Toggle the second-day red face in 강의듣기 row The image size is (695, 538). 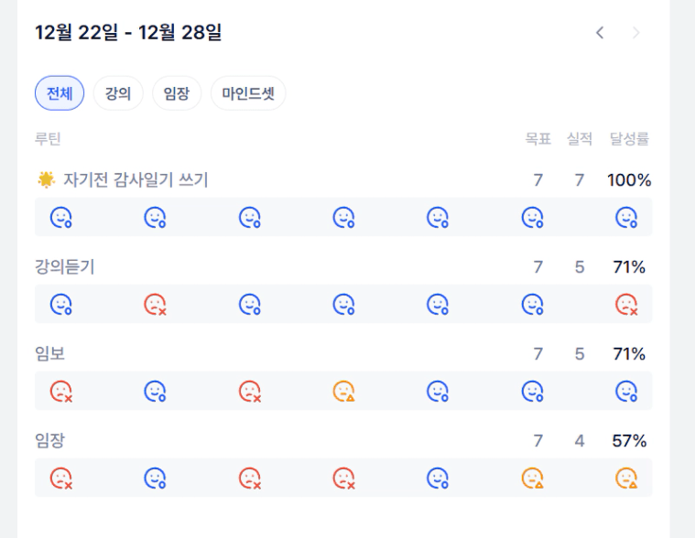[x=156, y=305]
